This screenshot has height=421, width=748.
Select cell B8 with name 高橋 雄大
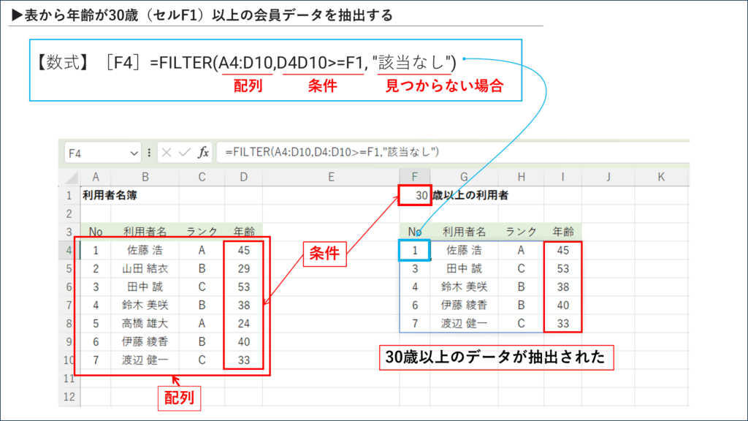pyautogui.click(x=145, y=323)
